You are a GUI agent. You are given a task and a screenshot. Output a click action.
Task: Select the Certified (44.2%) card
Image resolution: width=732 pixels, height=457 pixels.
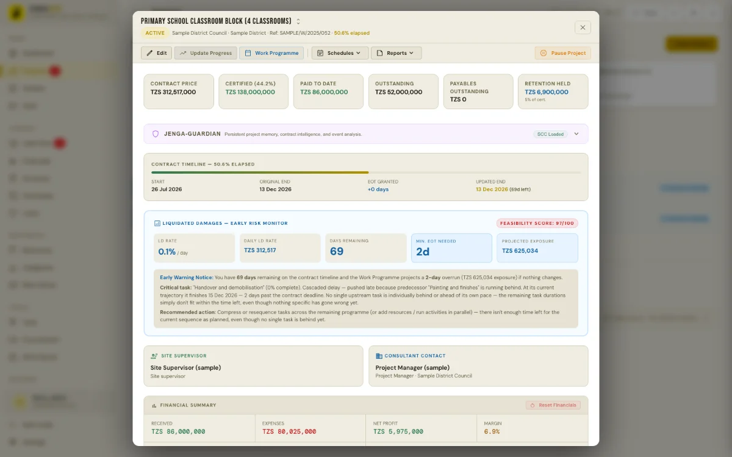point(254,91)
